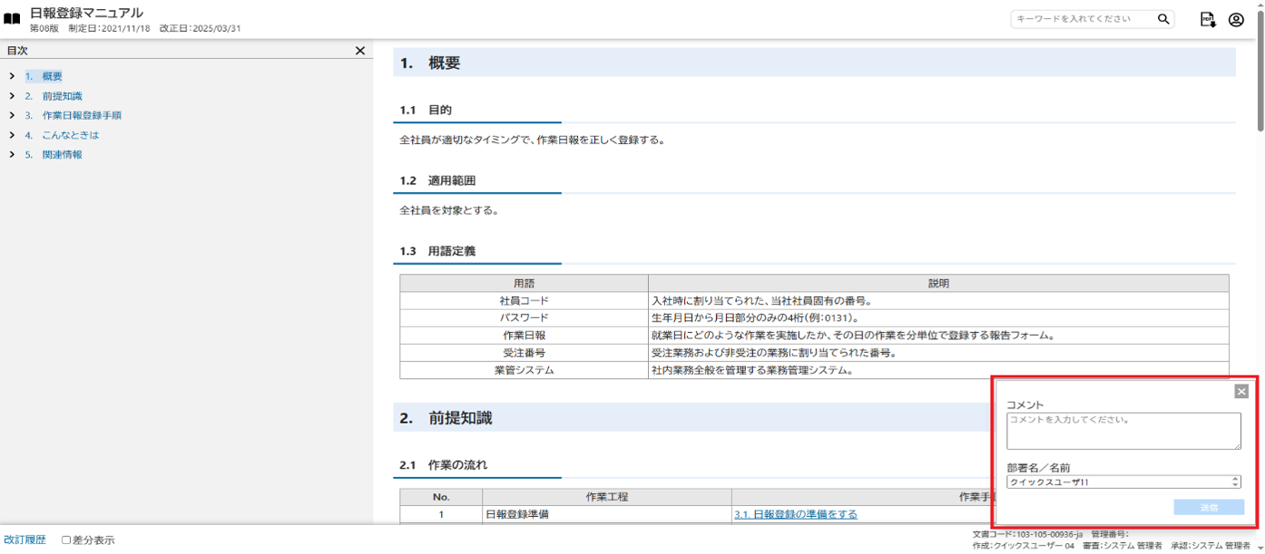Click the page vertical scrollbar

point(1260,272)
